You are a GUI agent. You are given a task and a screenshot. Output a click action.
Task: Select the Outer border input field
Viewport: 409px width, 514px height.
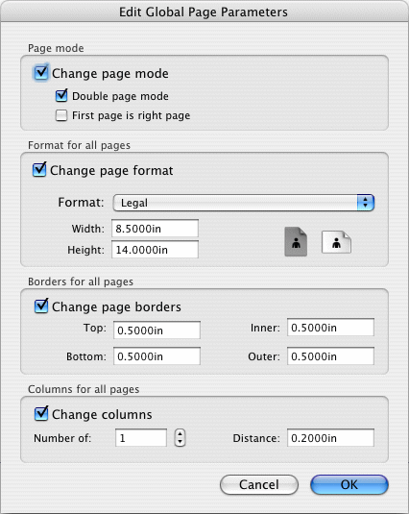[x=330, y=356]
